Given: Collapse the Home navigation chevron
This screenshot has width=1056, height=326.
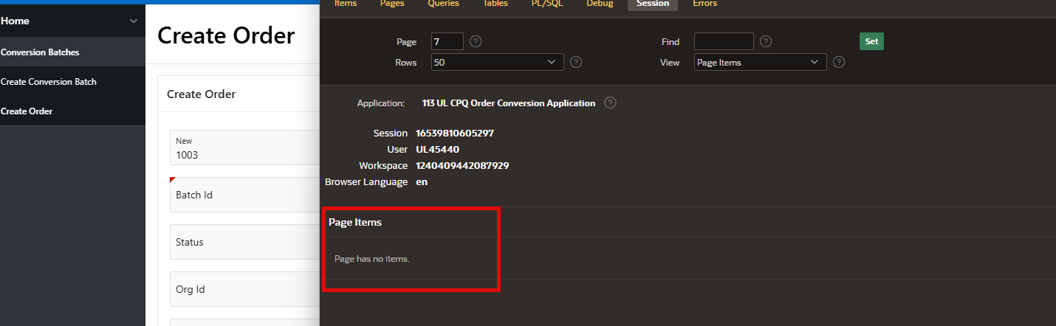Looking at the screenshot, I should pos(134,21).
